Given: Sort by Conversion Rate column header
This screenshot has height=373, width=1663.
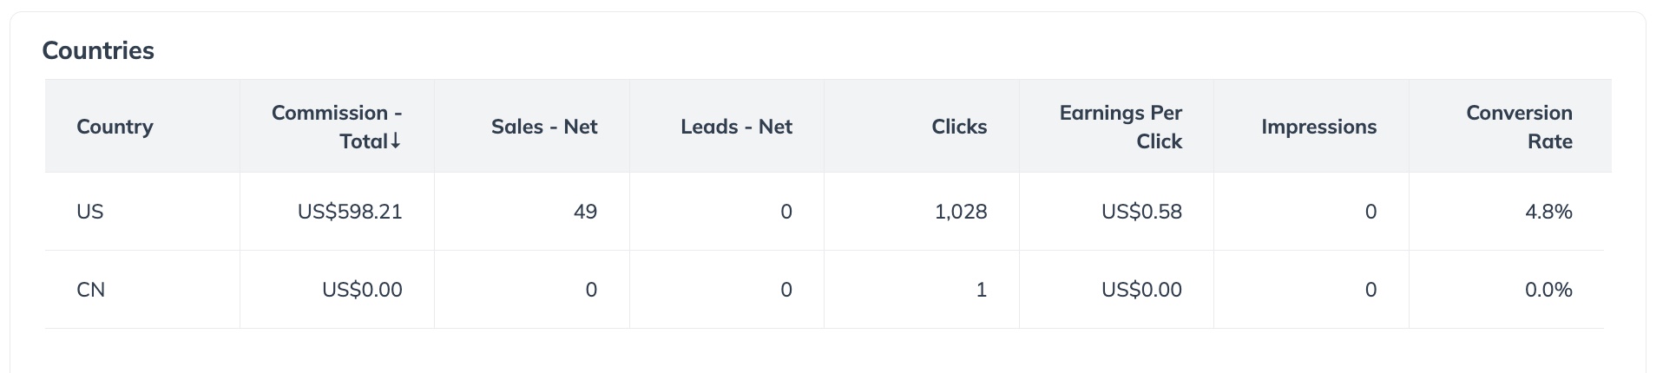Looking at the screenshot, I should coord(1518,127).
